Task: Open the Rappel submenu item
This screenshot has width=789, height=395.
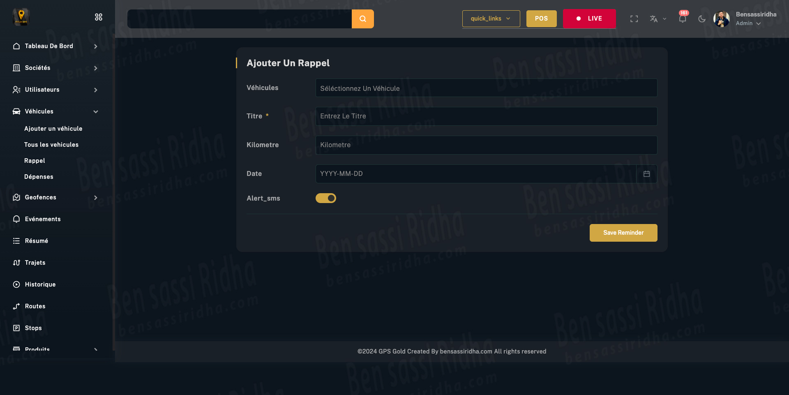Action: (x=35, y=161)
